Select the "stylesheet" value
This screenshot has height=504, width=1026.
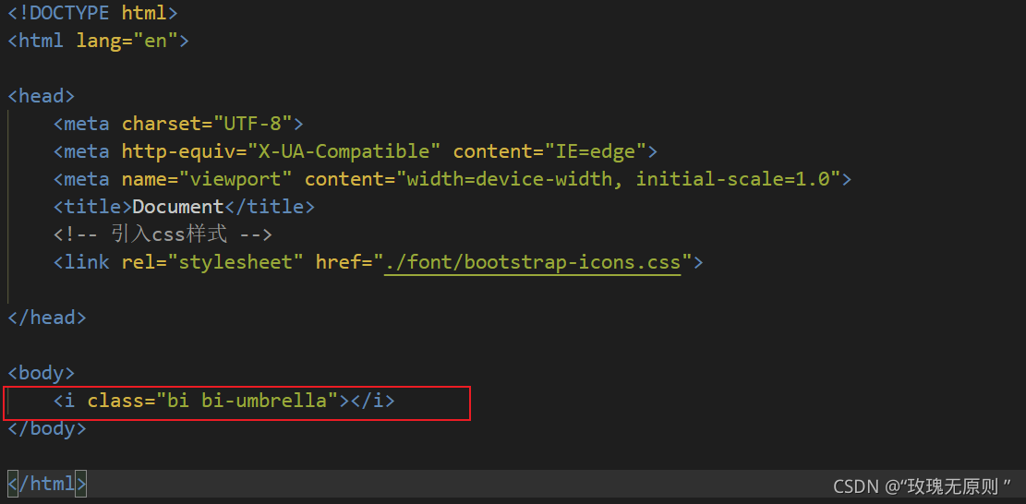click(x=236, y=263)
